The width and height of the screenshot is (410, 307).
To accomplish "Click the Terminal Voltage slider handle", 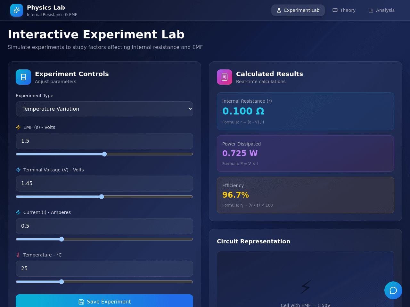I will [102, 197].
